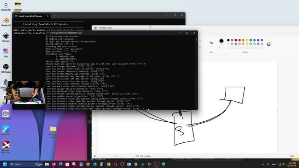This screenshot has width=299, height=168.
Task: Open the terminal taskbar icon
Action: point(149,164)
